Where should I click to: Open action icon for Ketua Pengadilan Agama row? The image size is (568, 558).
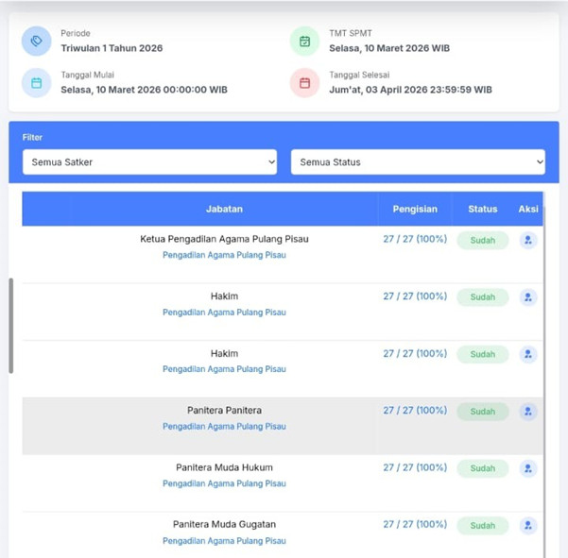coord(527,241)
